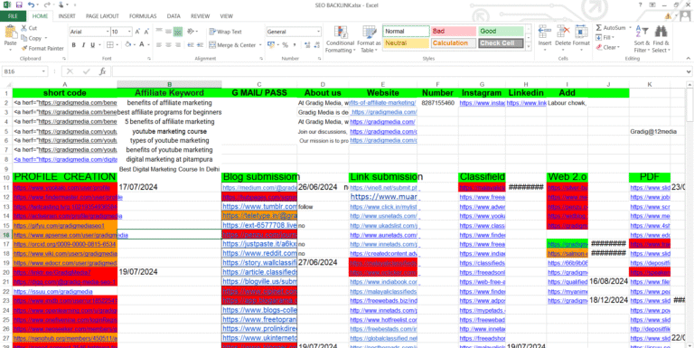Click the Fill Color paint bucket
Viewport: 694px width, 348px height.
128,44
